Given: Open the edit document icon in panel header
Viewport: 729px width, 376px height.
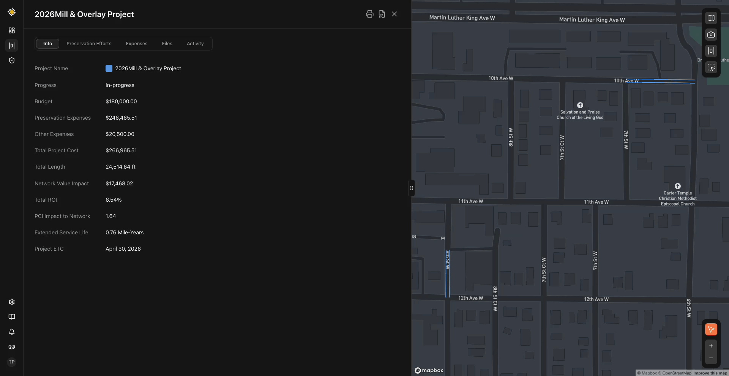Looking at the screenshot, I should [382, 14].
